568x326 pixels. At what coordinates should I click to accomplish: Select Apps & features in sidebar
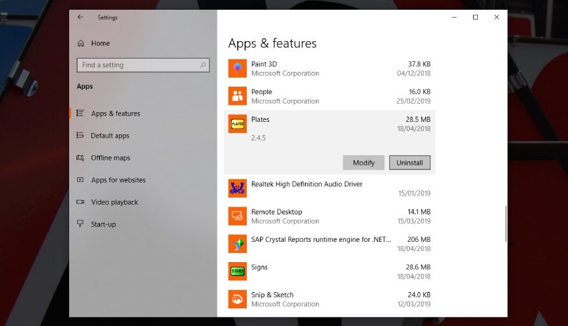coord(116,113)
